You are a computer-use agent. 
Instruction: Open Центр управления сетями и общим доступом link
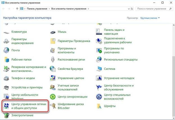tap(29, 106)
